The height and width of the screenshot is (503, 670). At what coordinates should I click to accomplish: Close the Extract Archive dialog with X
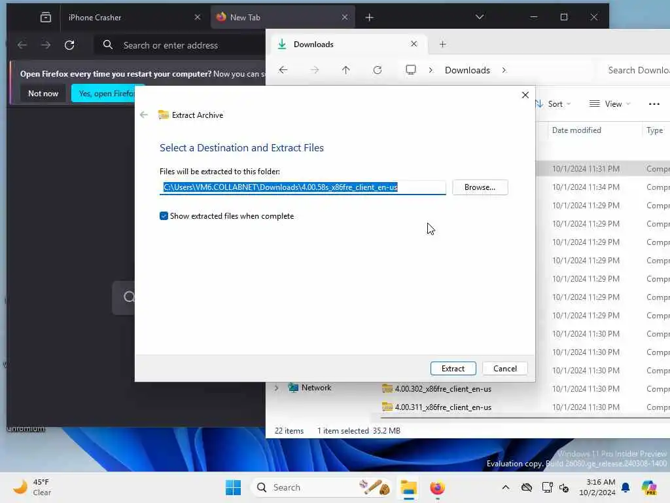(525, 95)
